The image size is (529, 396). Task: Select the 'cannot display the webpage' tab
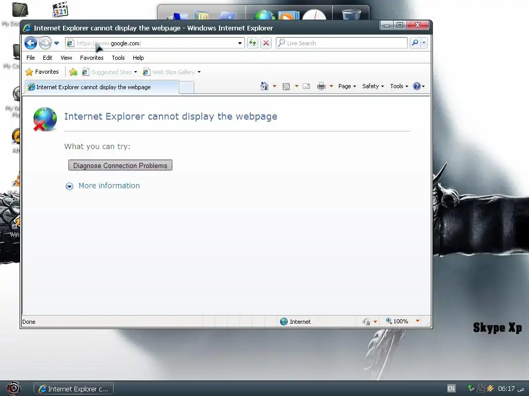tap(102, 87)
